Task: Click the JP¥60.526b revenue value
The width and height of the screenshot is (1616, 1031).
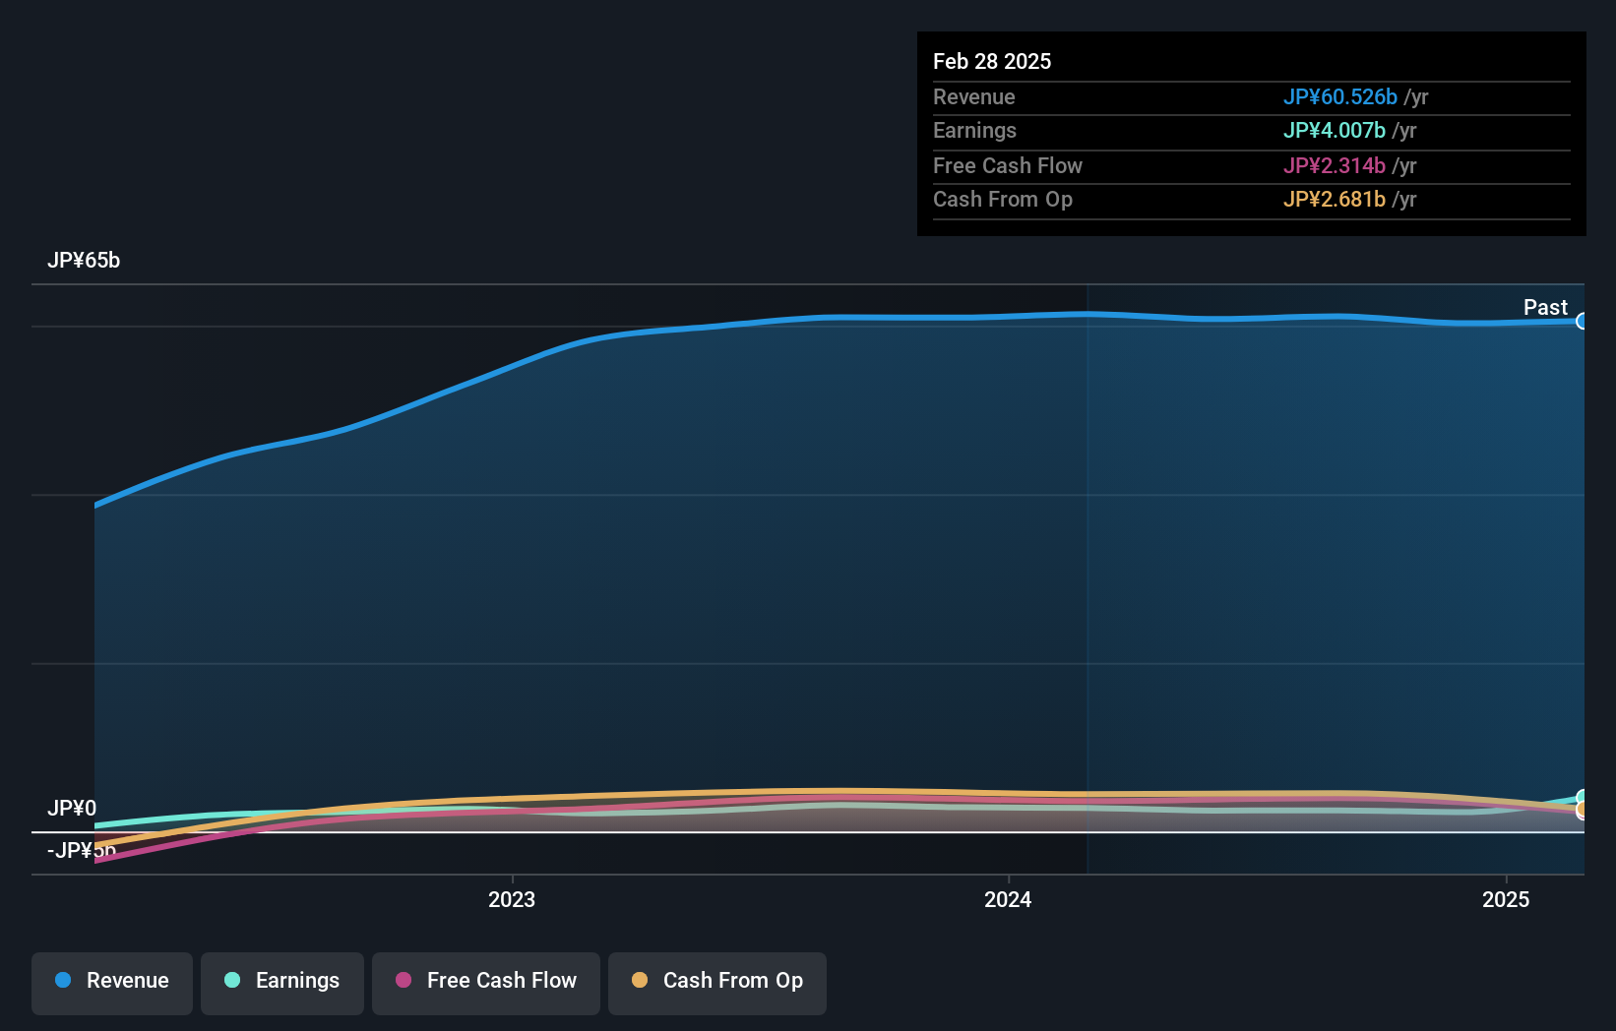Action: tap(1339, 96)
